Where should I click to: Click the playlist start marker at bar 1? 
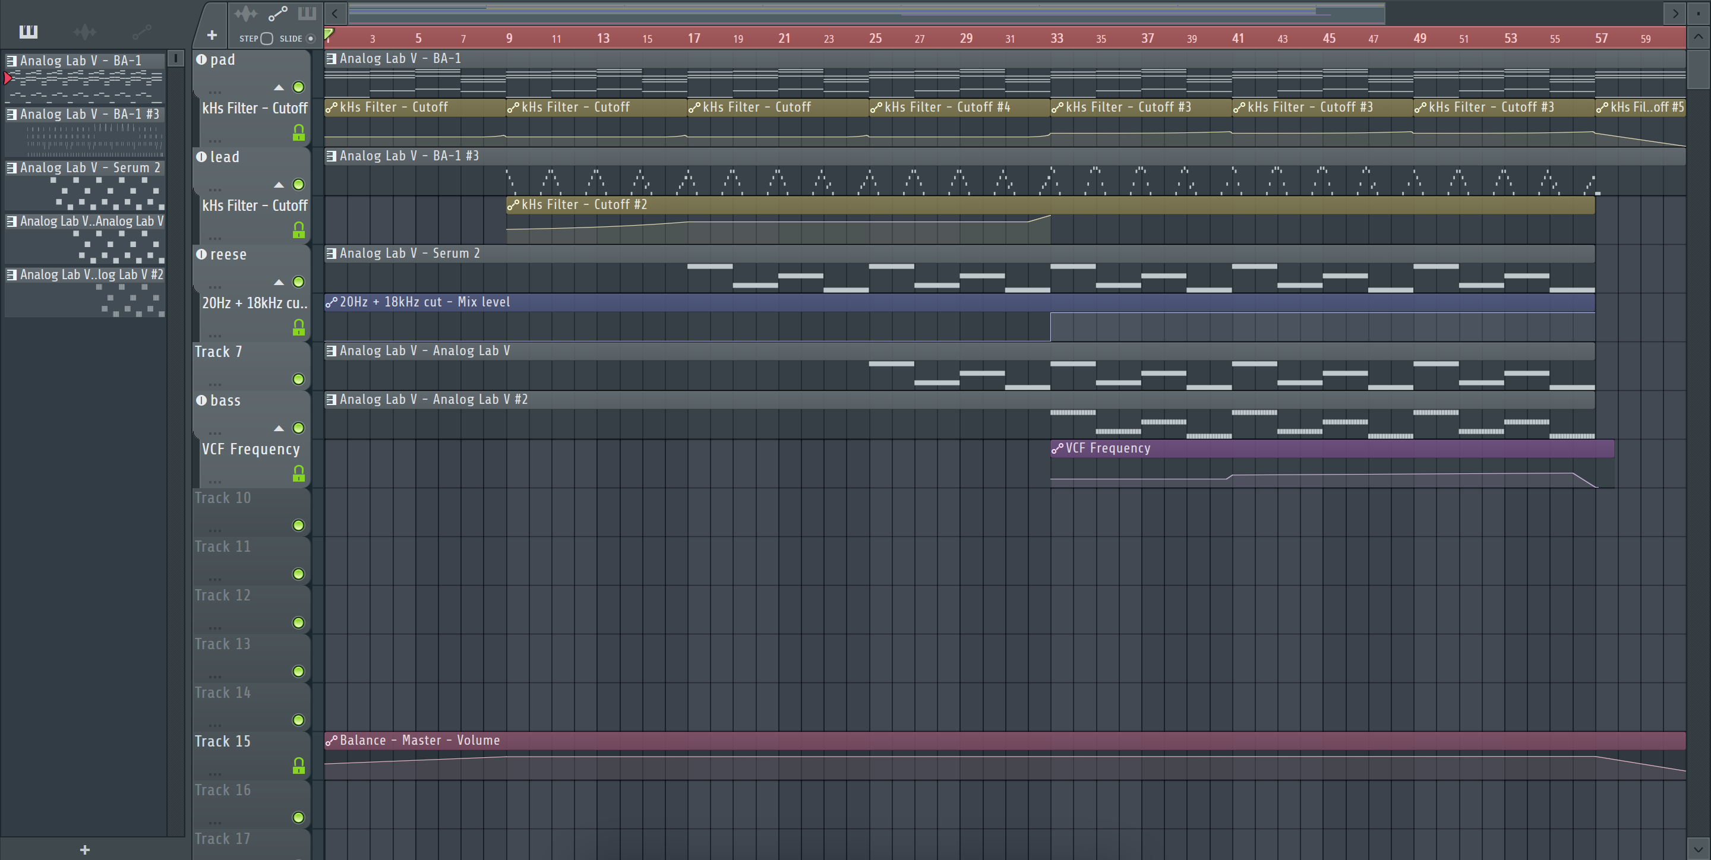(329, 33)
